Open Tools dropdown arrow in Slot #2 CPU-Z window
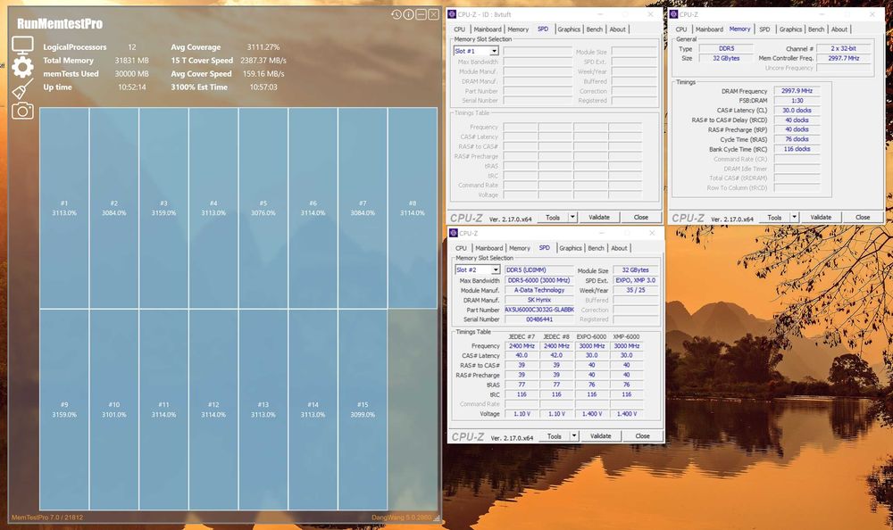 coord(574,436)
